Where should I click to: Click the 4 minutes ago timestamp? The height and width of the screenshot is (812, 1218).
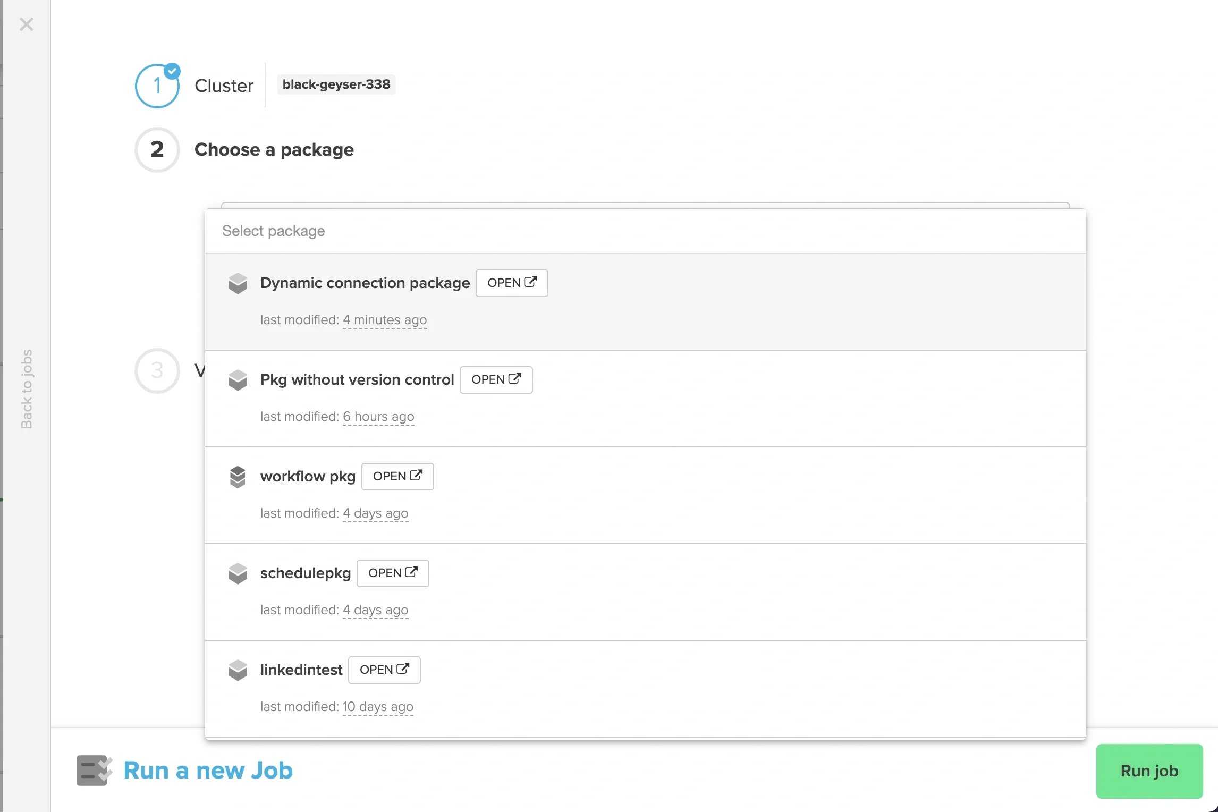coord(385,320)
